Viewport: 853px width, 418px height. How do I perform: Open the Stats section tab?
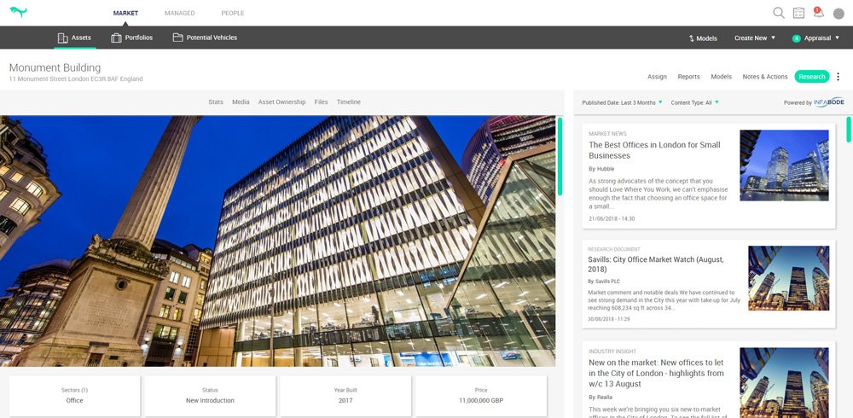[x=216, y=102]
